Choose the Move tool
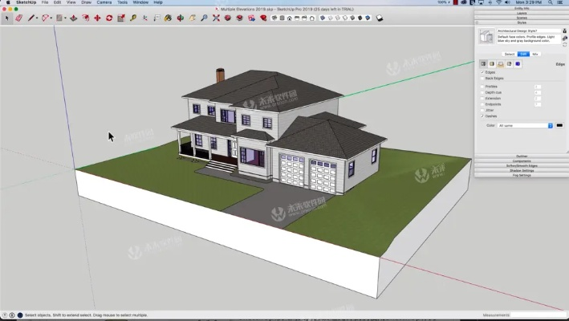The height and width of the screenshot is (321, 569). (x=97, y=17)
